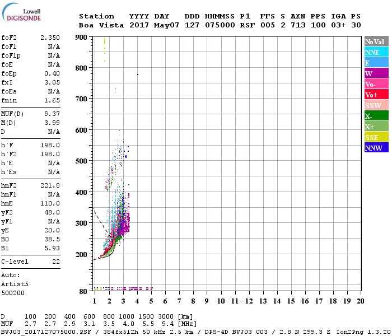Select the NNW blue legend swatch
Screen dimensions: 392x336
pyautogui.click(x=376, y=148)
